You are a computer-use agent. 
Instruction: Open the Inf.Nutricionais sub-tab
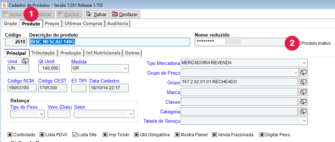tap(103, 53)
